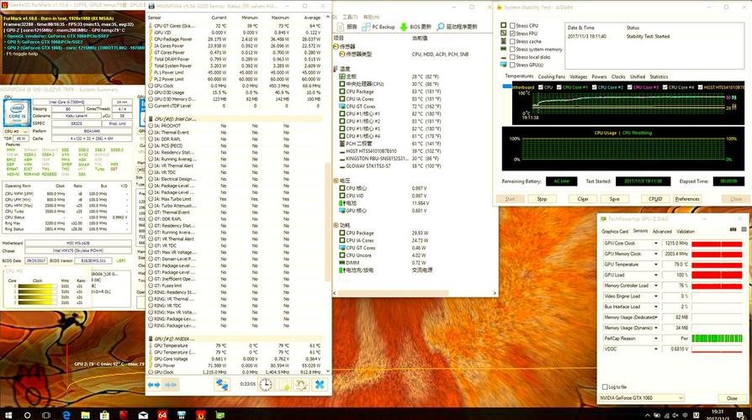Close HWiNFO sensors with blue X icon
The width and height of the screenshot is (752, 420).
(x=320, y=384)
